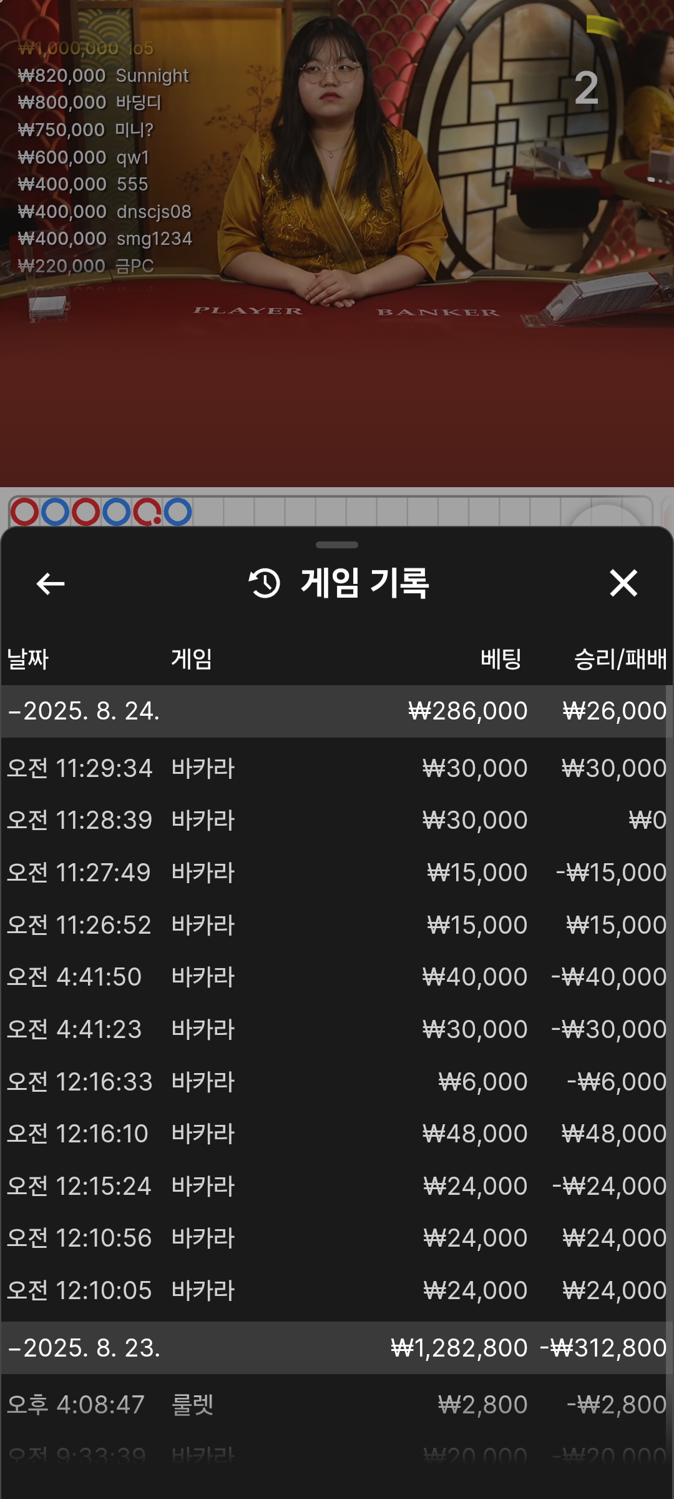The width and height of the screenshot is (674, 1499).
Task: Select the 오전 11:27:49 바카라 entry
Action: point(337,873)
